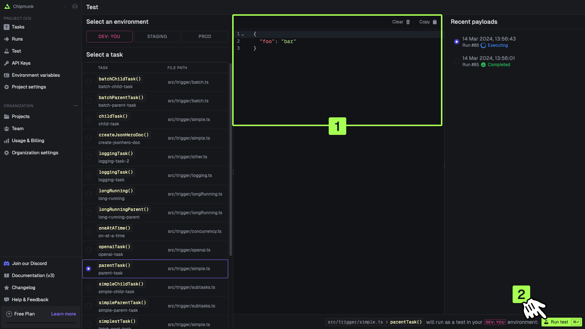Click the Run test button
This screenshot has width=585, height=329.
point(561,322)
